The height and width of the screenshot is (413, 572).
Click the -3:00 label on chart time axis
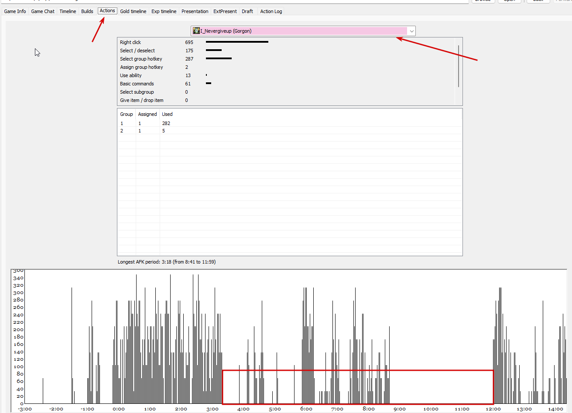tap(25, 409)
